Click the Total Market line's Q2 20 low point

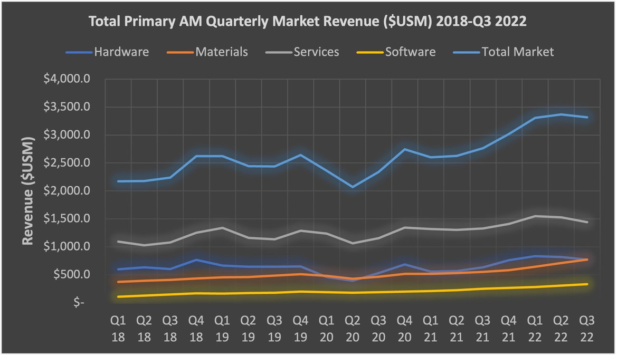point(353,187)
